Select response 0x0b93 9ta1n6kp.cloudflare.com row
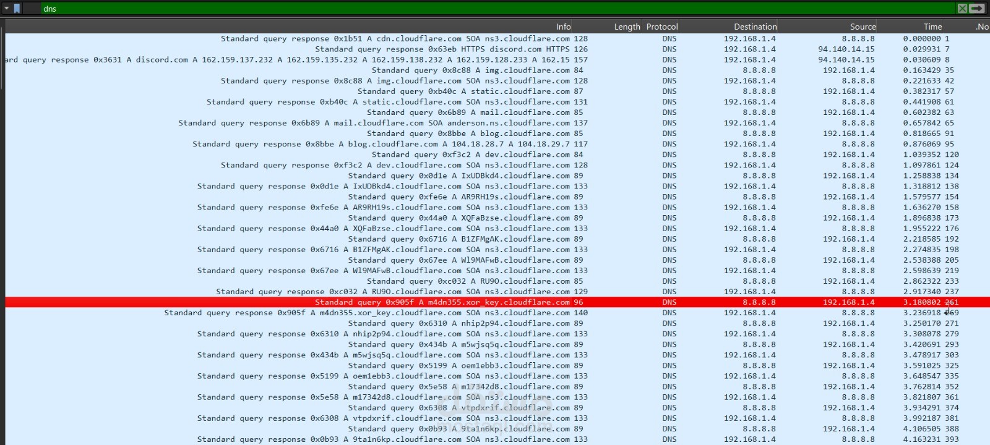Screen dimensions: 990x445 pyautogui.click(x=497, y=439)
